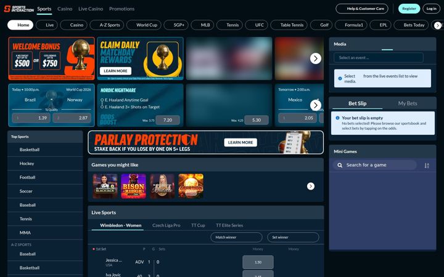Open Help & Customer Care
Viewport: 444px width, 277px height.
[362, 9]
